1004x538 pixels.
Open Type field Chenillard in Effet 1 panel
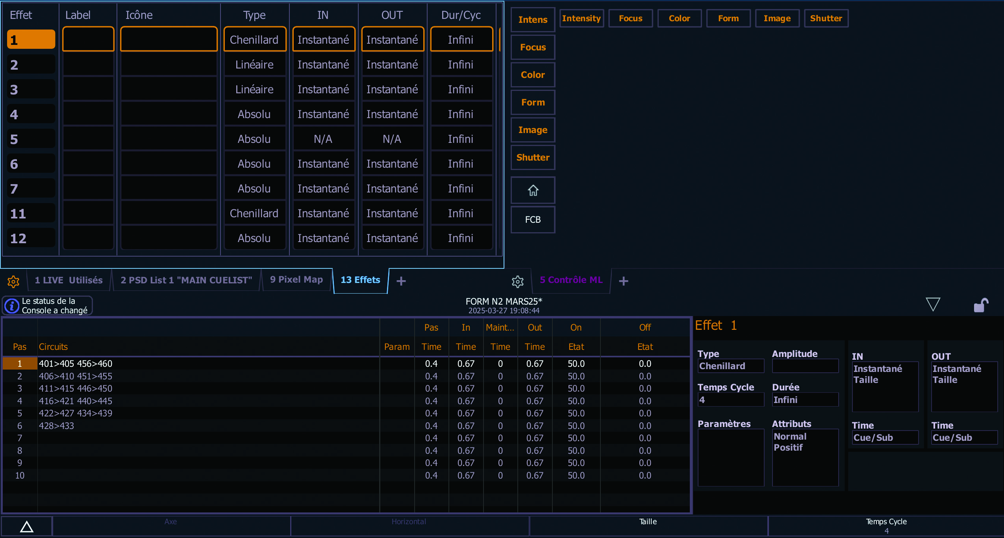point(731,366)
